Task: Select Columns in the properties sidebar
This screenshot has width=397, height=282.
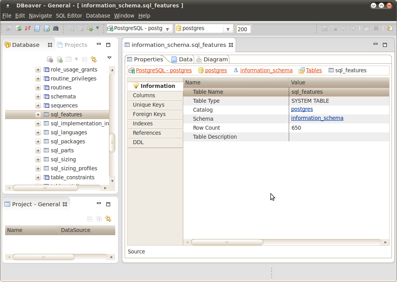Action: (x=144, y=95)
